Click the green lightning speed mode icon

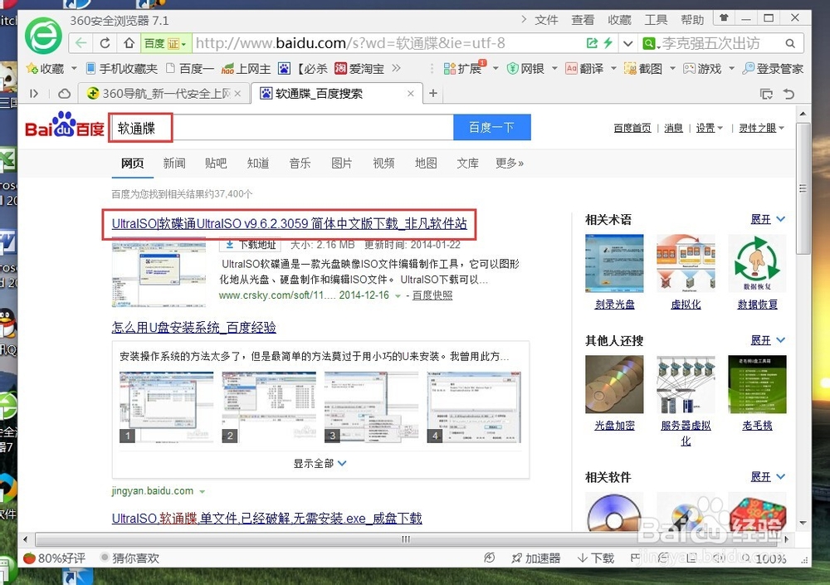(608, 43)
